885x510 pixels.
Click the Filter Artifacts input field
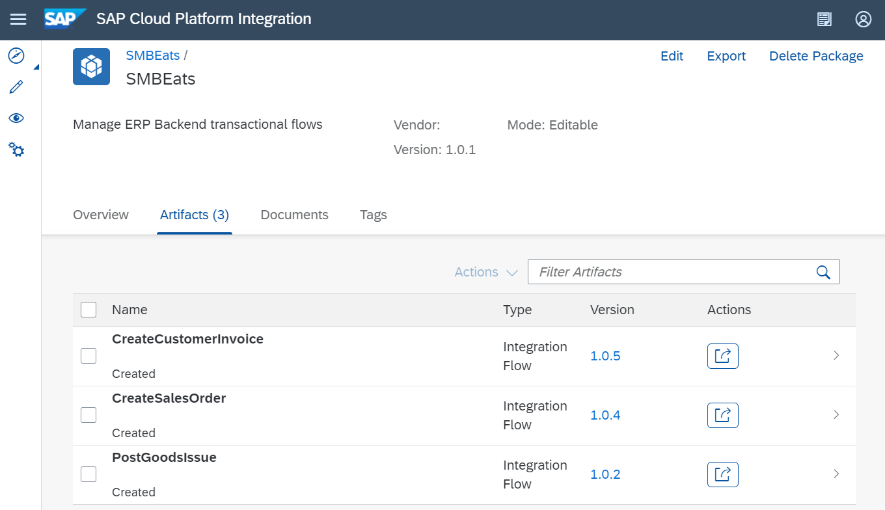670,272
